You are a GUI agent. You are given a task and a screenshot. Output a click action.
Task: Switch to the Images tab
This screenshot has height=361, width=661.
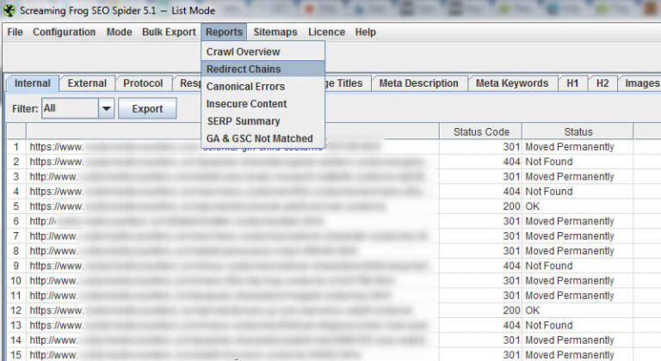641,83
